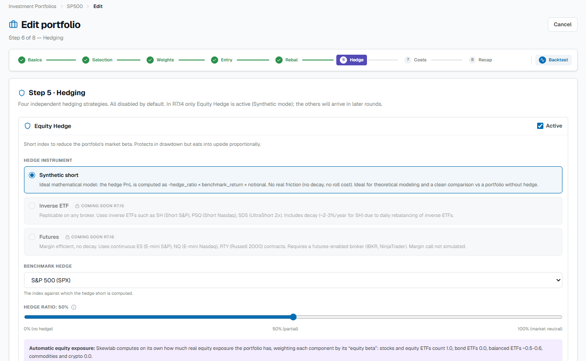
Task: Click the Weights step checkmark icon
Action: [x=150, y=60]
